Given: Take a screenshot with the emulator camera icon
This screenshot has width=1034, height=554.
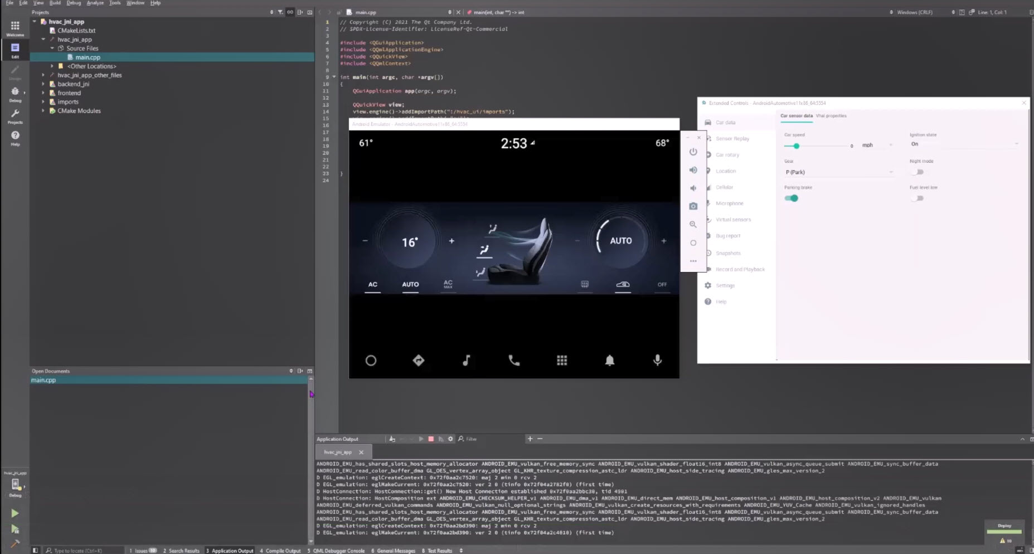Looking at the screenshot, I should (x=693, y=206).
